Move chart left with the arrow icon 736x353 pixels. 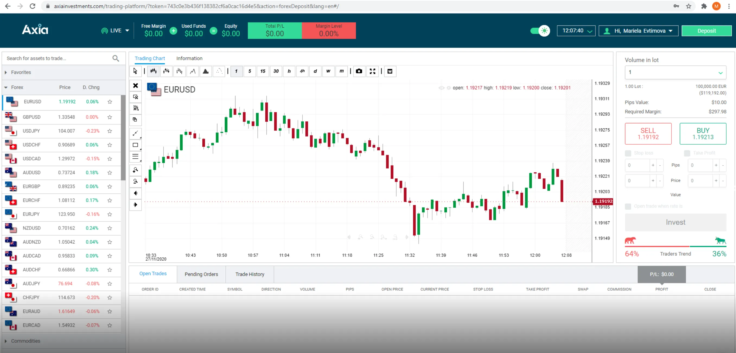tap(136, 193)
